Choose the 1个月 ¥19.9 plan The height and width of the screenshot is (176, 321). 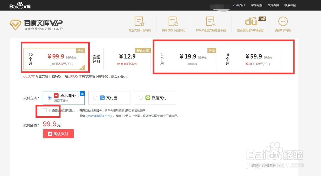coord(186,59)
